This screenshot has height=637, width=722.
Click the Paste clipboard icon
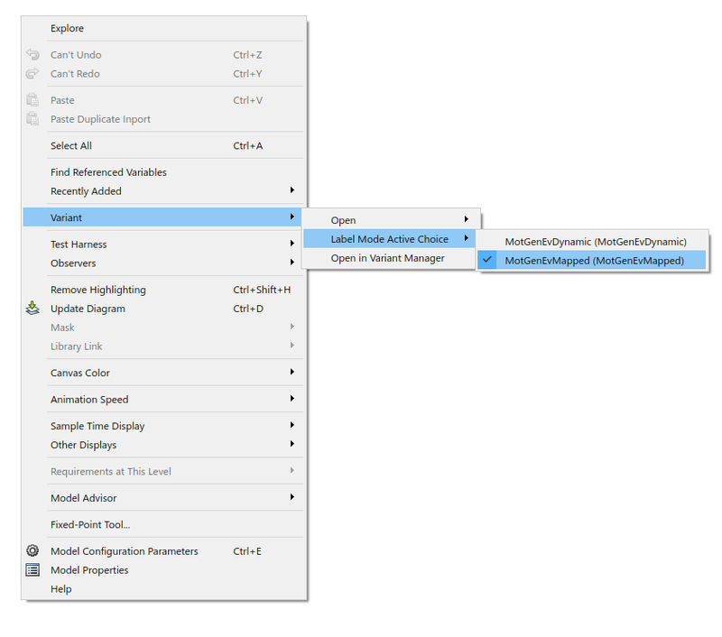(32, 99)
